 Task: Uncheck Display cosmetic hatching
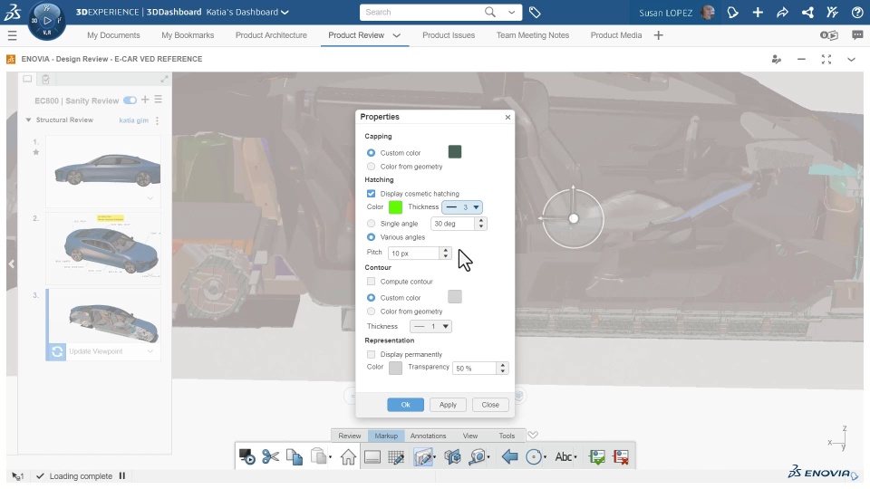coord(371,194)
